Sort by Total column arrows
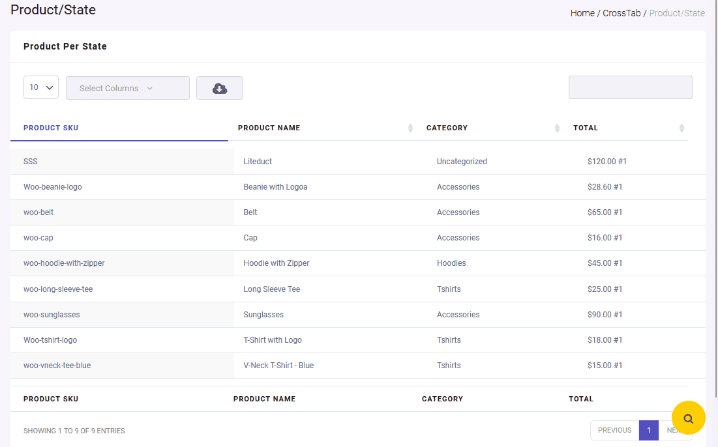Image resolution: width=718 pixels, height=447 pixels. tap(681, 128)
